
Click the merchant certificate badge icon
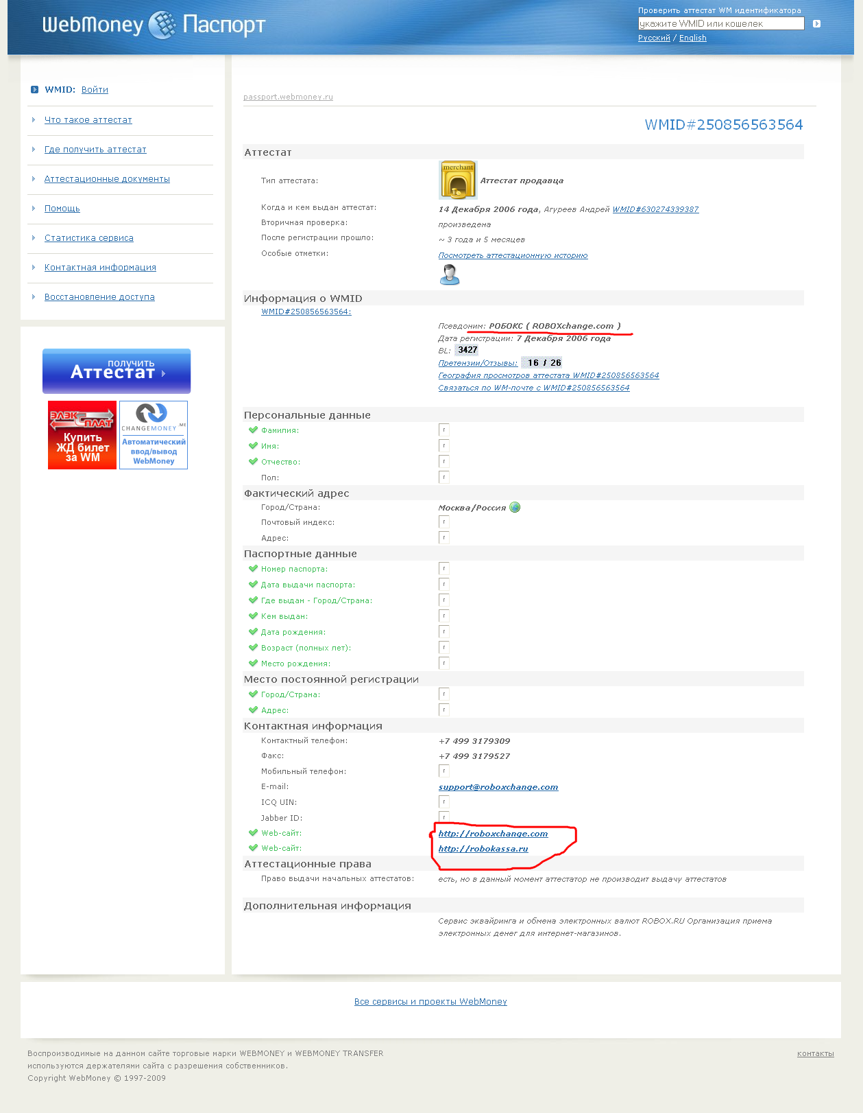458,180
